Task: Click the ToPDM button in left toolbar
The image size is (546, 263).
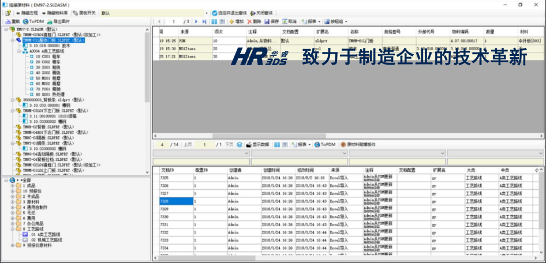Action: 33,21
